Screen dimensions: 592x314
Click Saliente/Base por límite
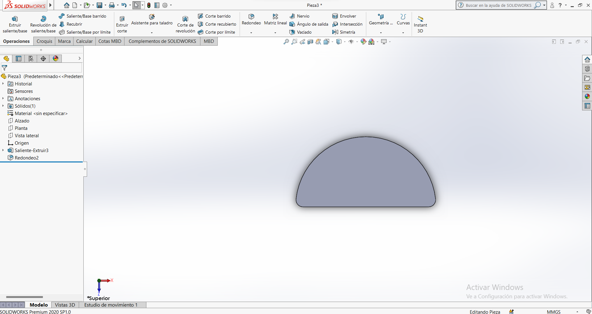click(85, 32)
